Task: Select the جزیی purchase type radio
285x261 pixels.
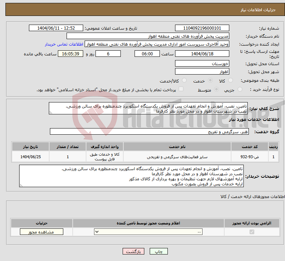Action: (x=240, y=89)
